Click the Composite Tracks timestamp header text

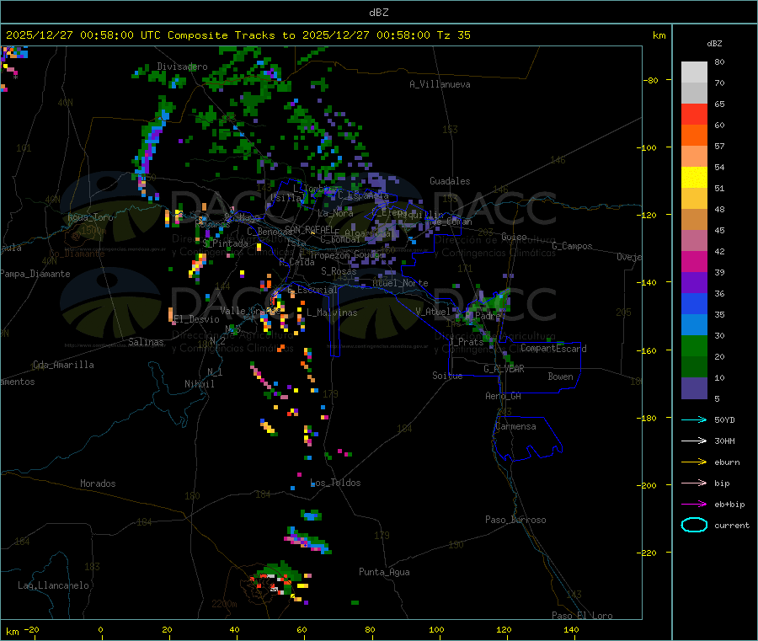(x=238, y=35)
